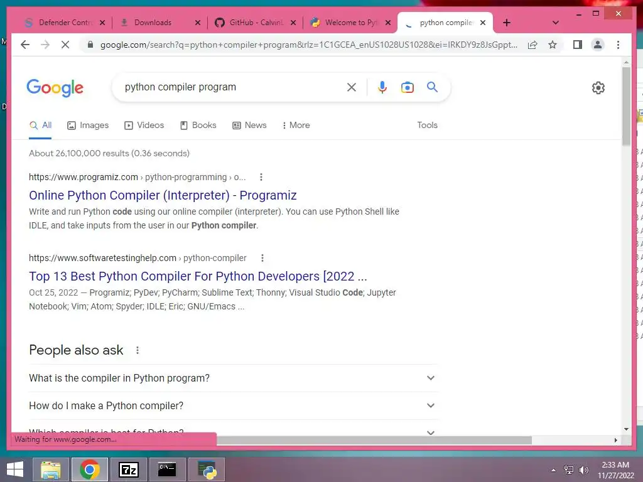This screenshot has width=643, height=482.
Task: Open taskbar clock showing 2:33 AM
Action: (x=615, y=470)
